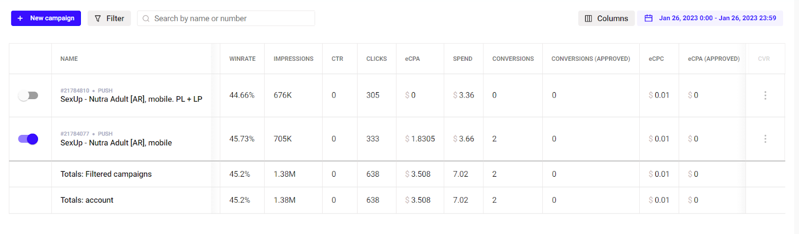Open campaign SexUp - Nutra Adult [AR], mobile
This screenshot has width=799, height=234.
click(x=116, y=143)
